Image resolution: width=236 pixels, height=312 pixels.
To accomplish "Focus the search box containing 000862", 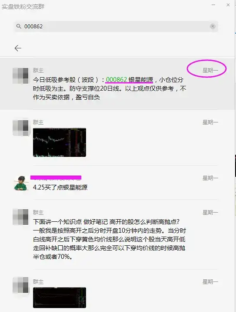I will point(116,26).
